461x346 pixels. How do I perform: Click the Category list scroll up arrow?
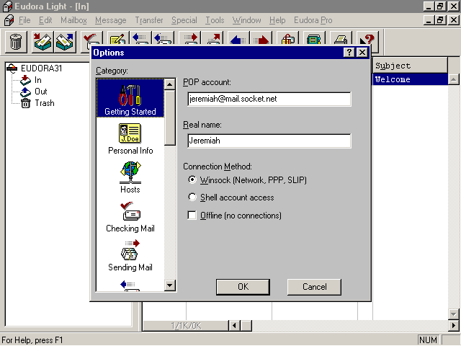[170, 84]
